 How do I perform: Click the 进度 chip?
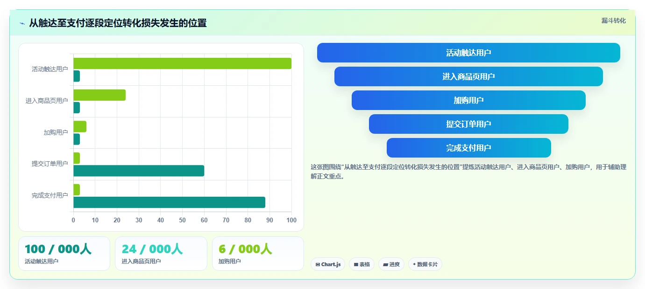tap(391, 264)
